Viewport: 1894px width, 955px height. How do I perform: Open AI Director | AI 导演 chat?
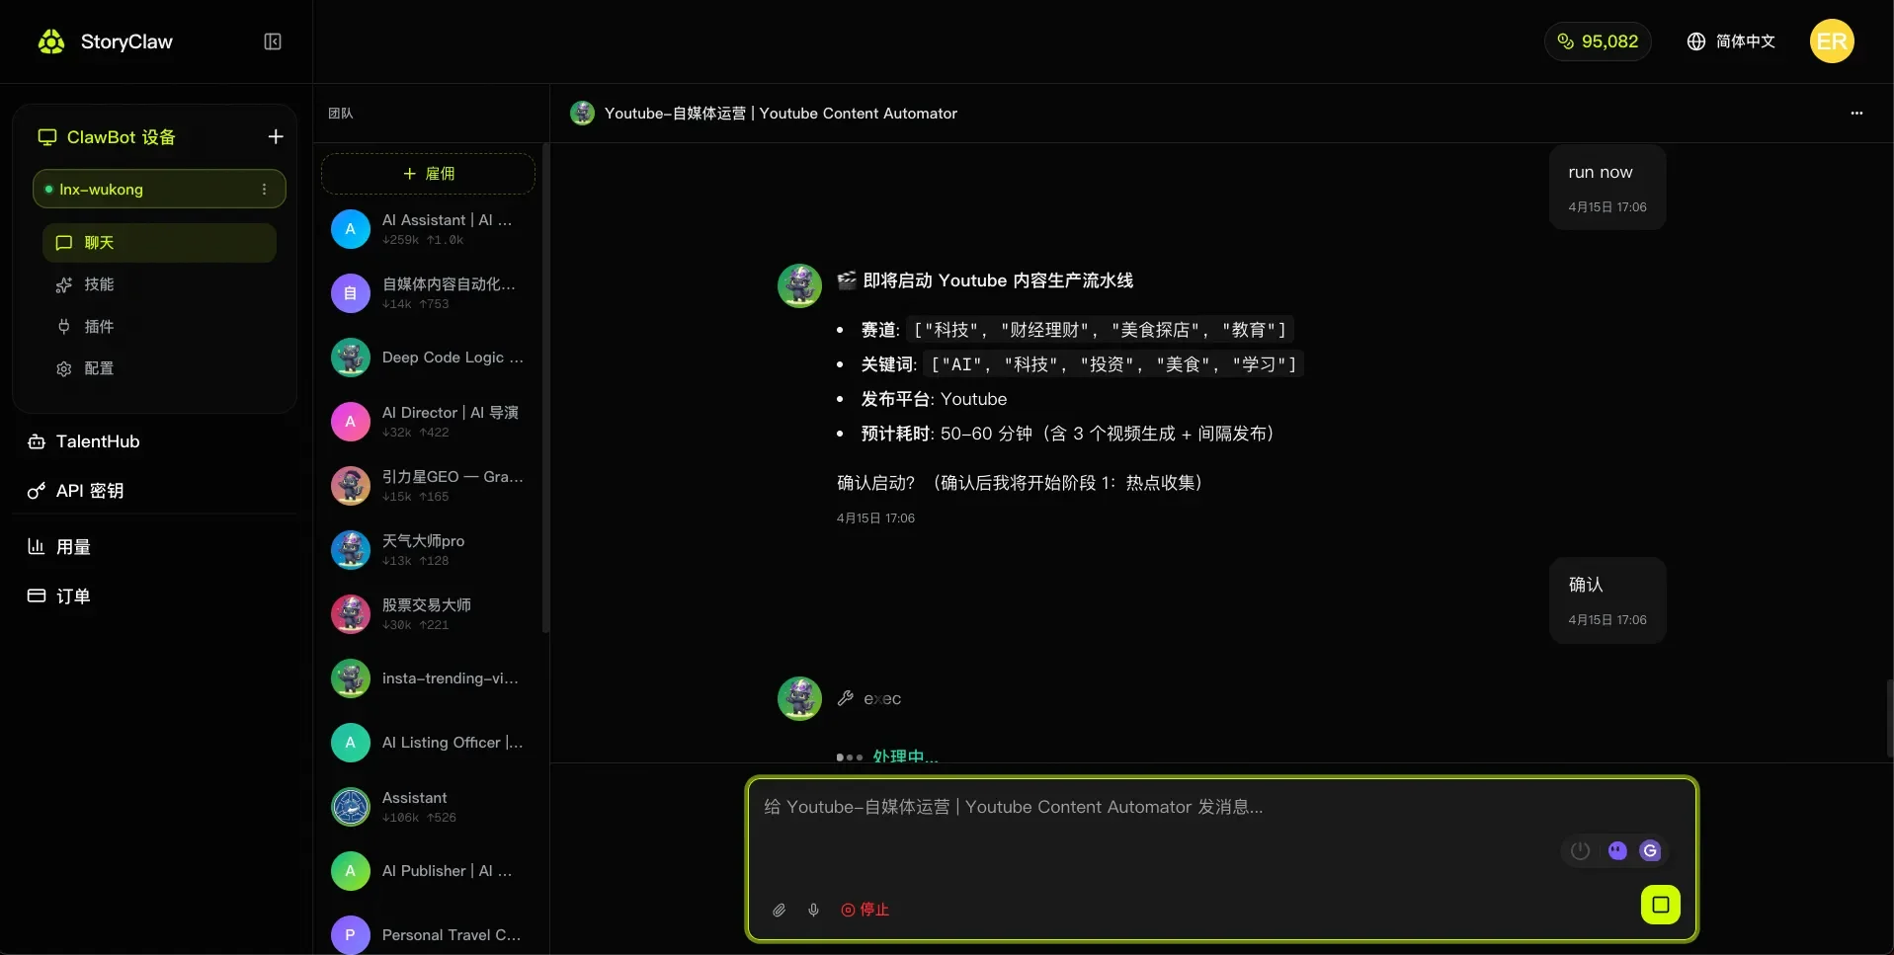428,422
